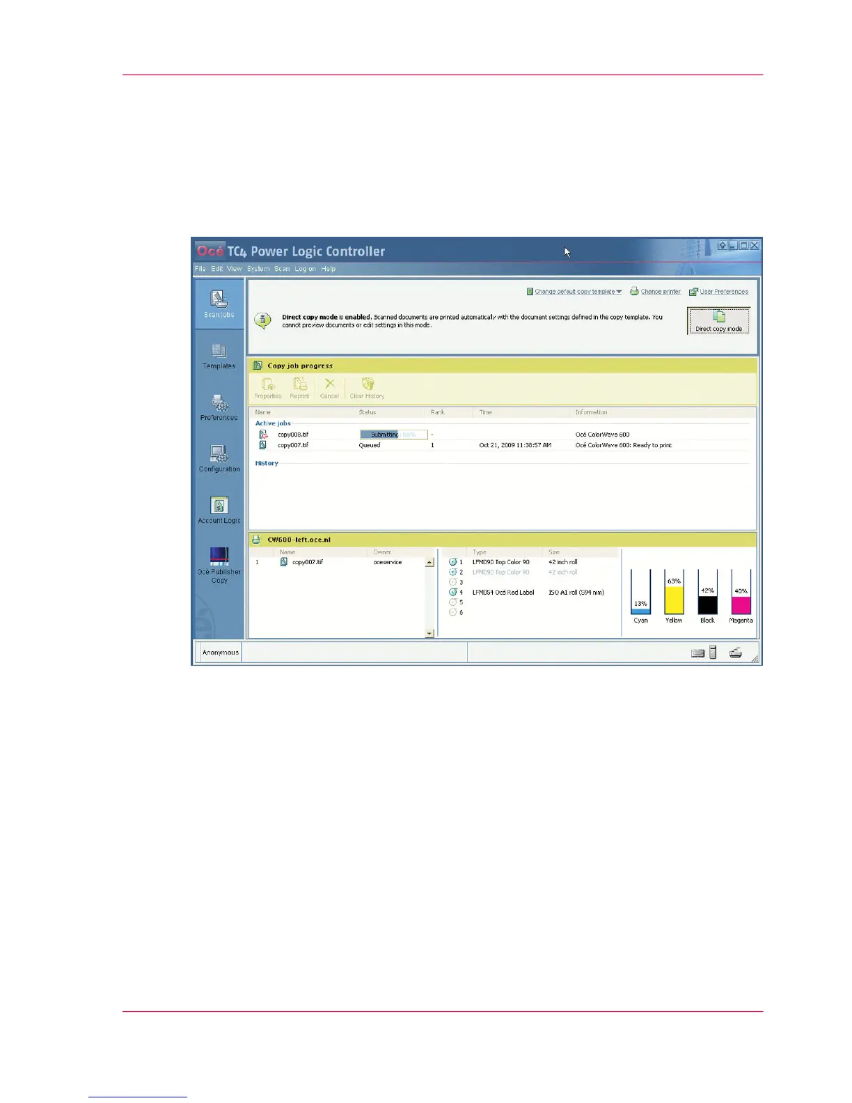Open the Log on menu
Image resolution: width=852 pixels, height=1103 pixels.
pos(305,269)
